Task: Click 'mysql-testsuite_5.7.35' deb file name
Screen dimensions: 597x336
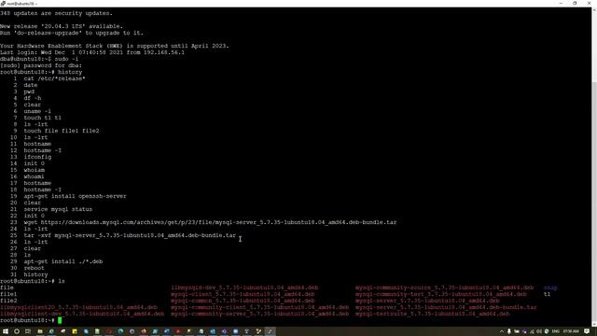Action: coord(432,314)
